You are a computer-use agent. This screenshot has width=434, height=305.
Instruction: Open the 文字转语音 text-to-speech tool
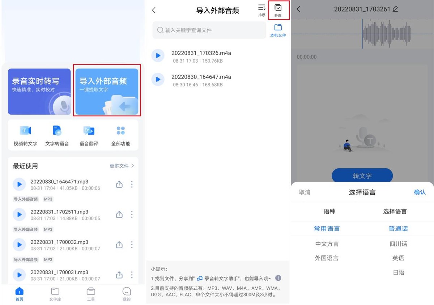(x=57, y=135)
